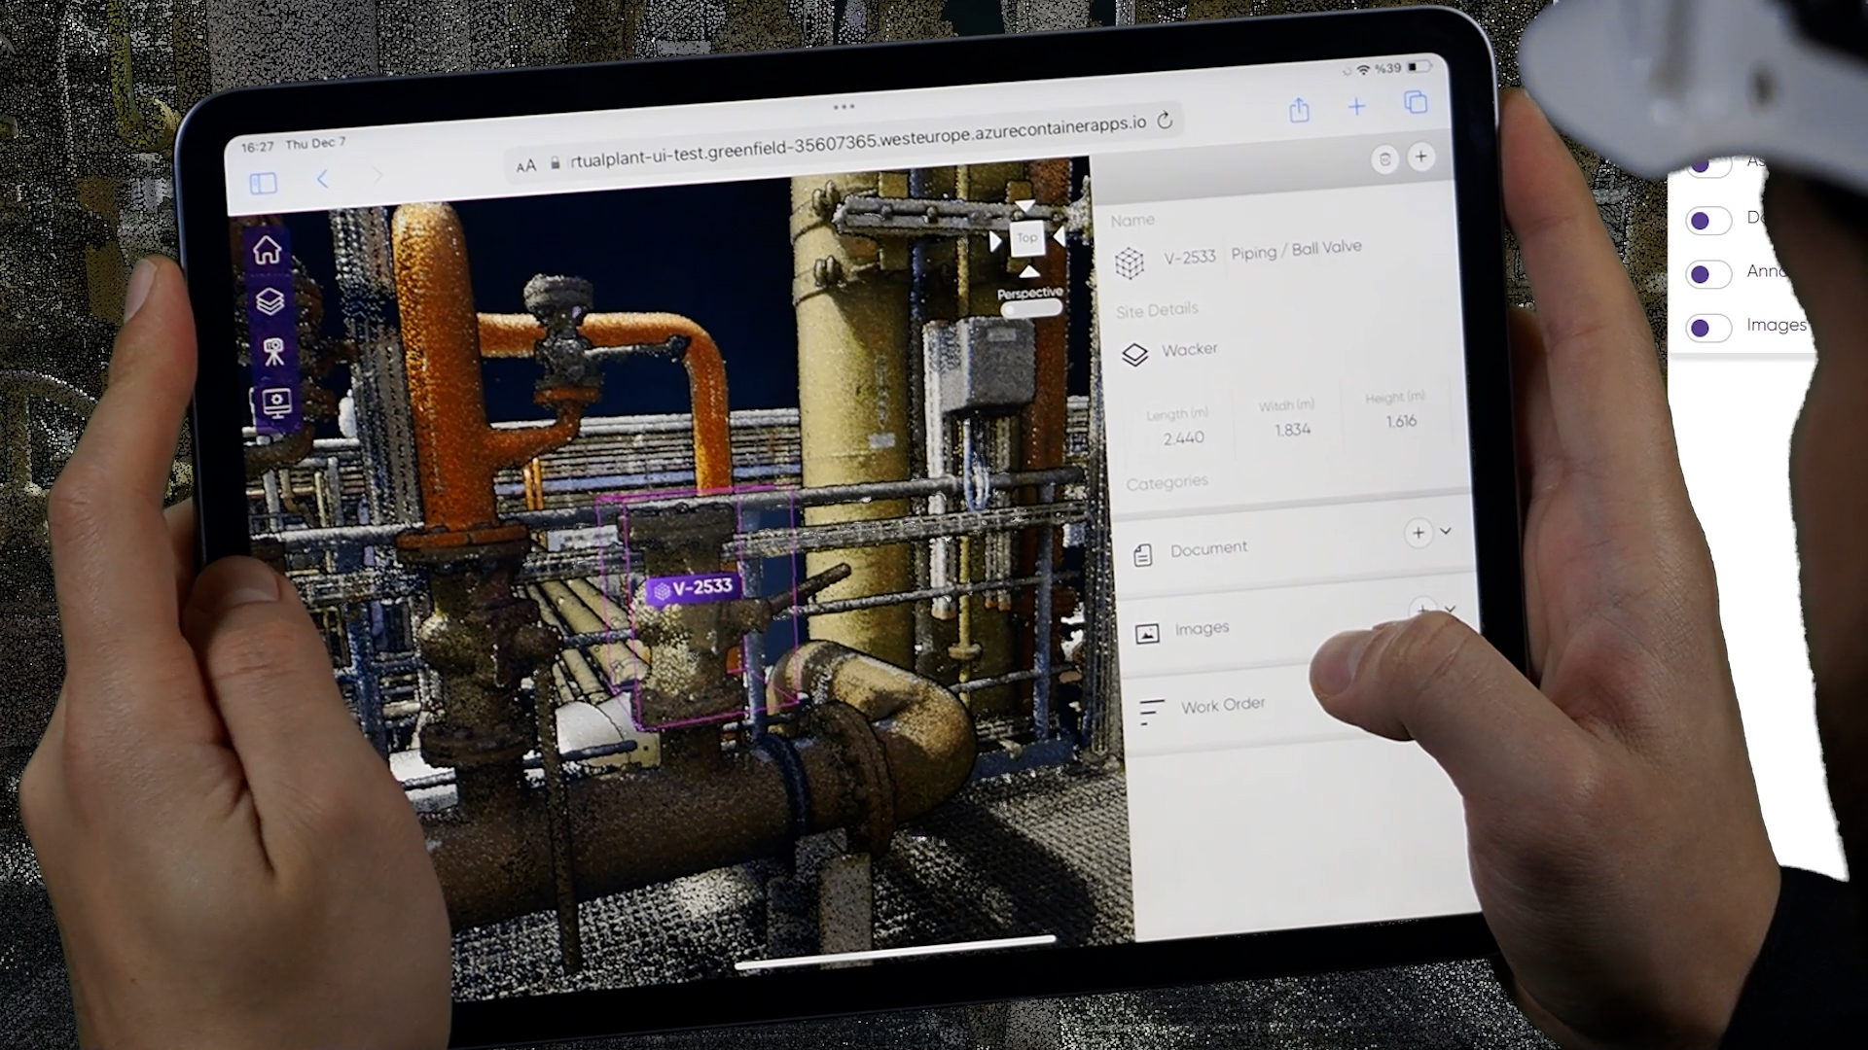Click the bottom arrow of the view cube
Viewport: 1868px width, 1050px height.
point(1028,271)
